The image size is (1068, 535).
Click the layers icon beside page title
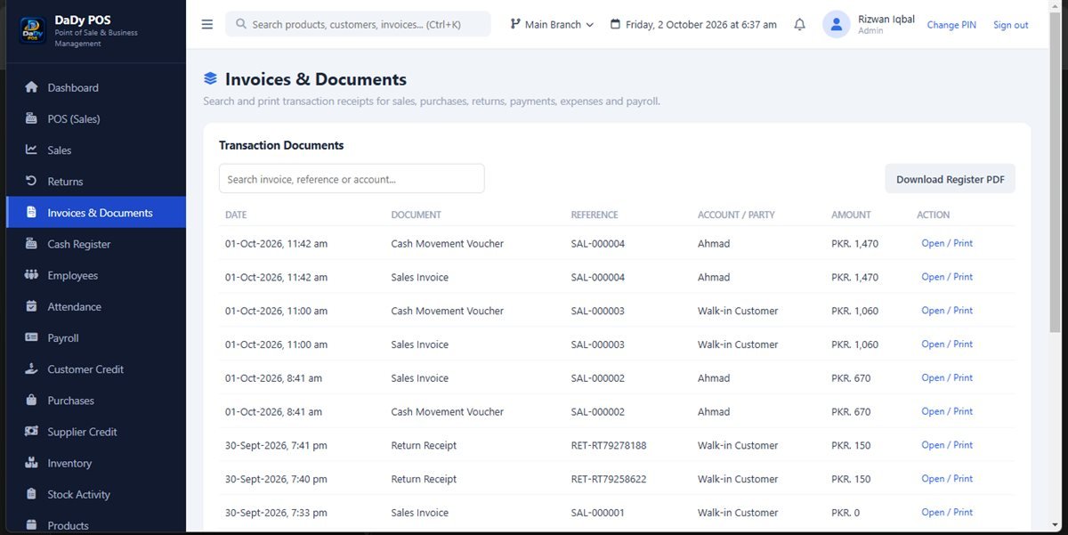pos(210,79)
